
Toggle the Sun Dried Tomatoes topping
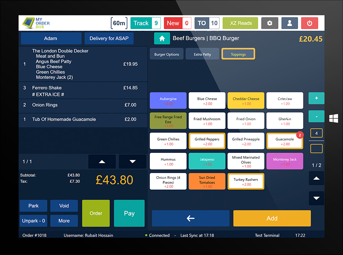(207, 181)
